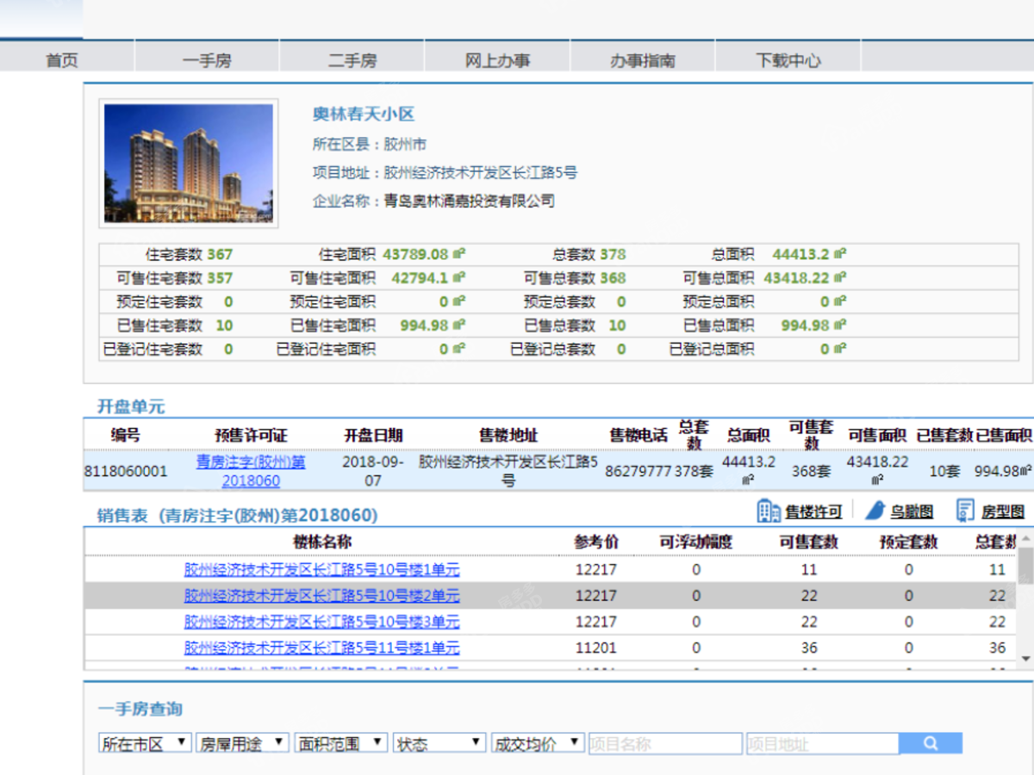Click the sales table scroll down arrow
The height and width of the screenshot is (775, 1034).
point(1025,659)
